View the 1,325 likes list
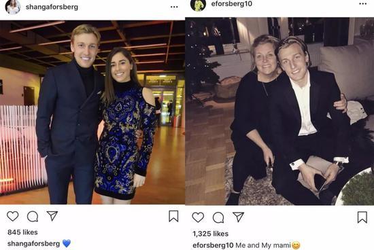The width and height of the screenshot is (374, 250). 211,234
